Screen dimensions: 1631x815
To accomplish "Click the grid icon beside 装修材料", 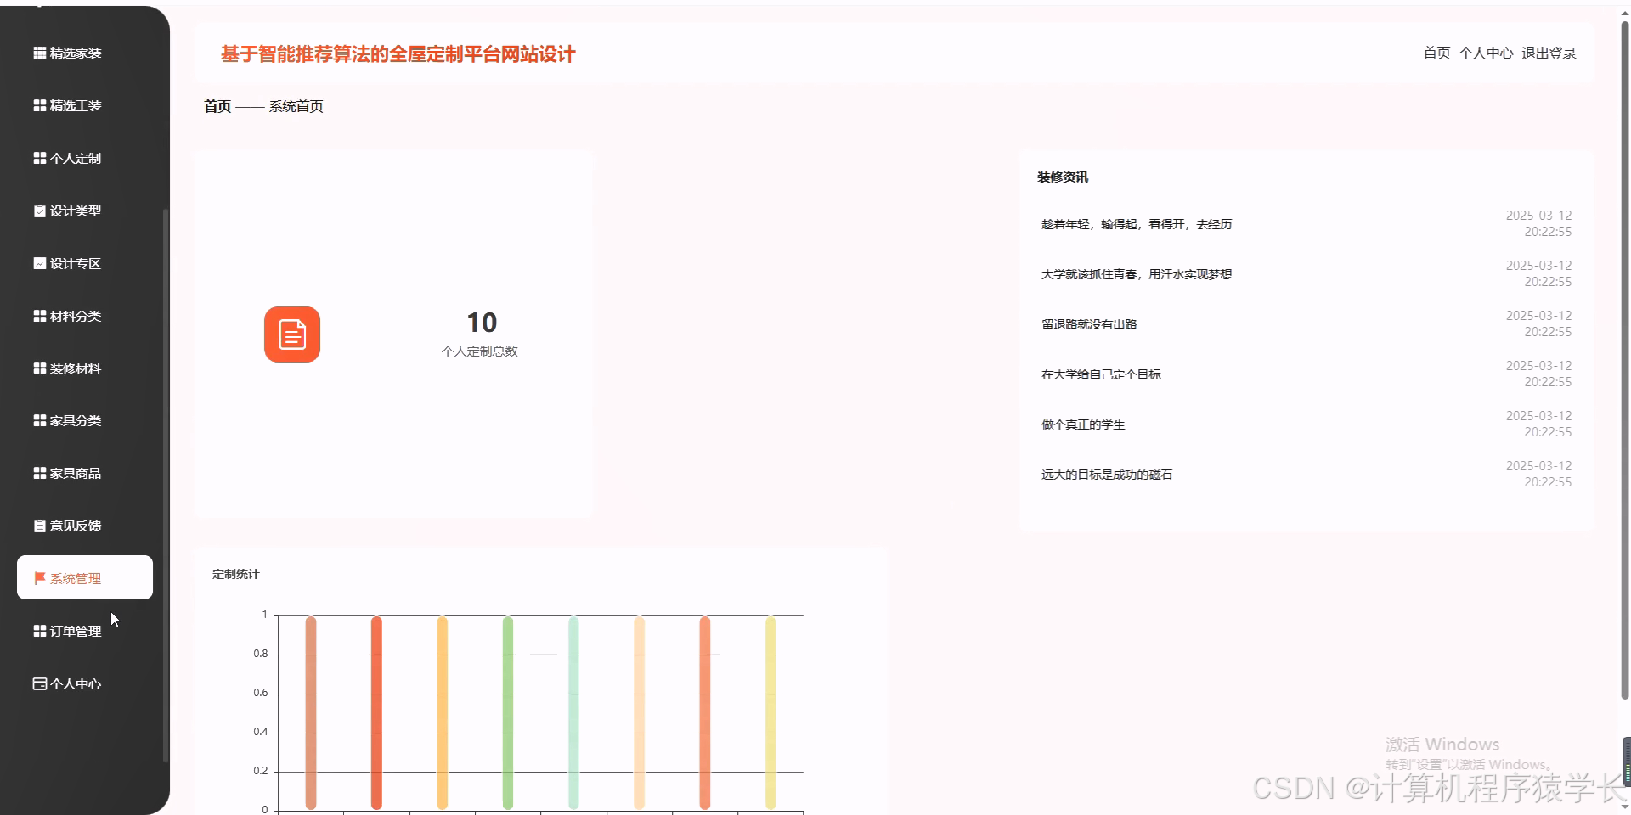I will (x=40, y=368).
